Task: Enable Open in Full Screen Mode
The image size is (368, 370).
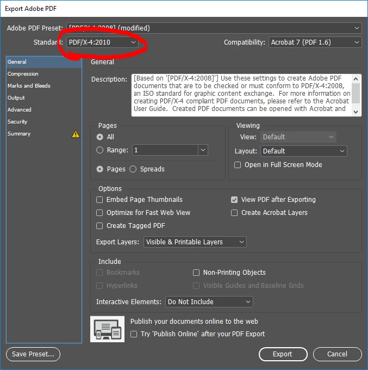Action: pos(238,165)
